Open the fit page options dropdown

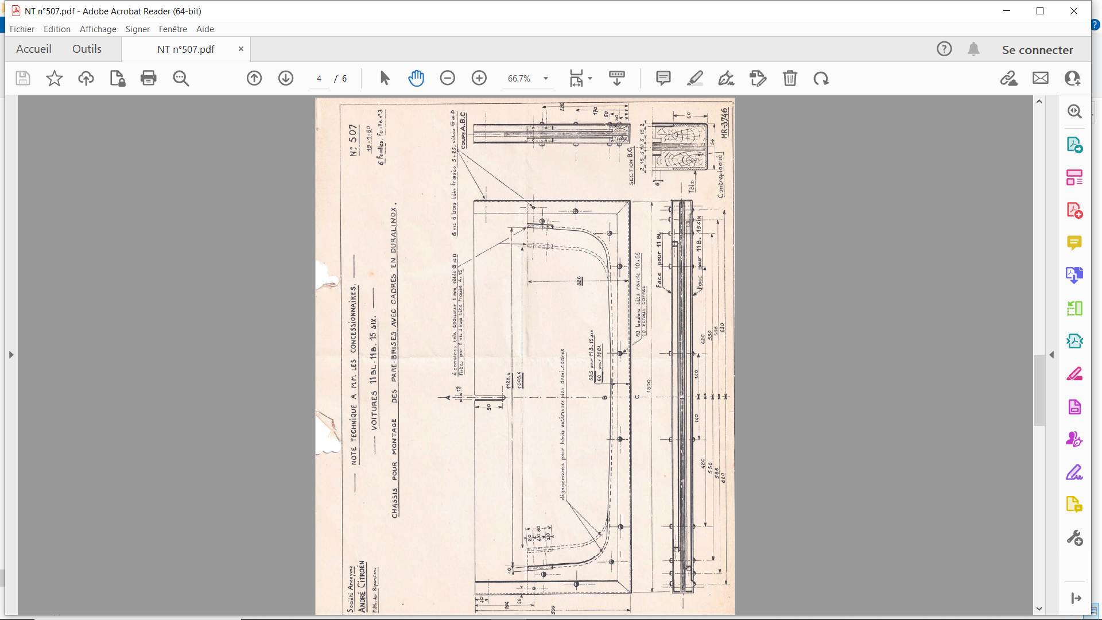[x=590, y=79]
